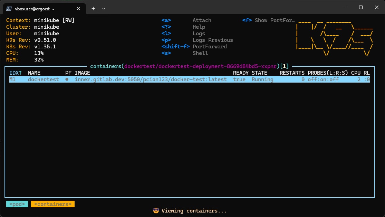Click the <f> Show PortForward shortcut
This screenshot has width=385, height=217.
[269, 20]
